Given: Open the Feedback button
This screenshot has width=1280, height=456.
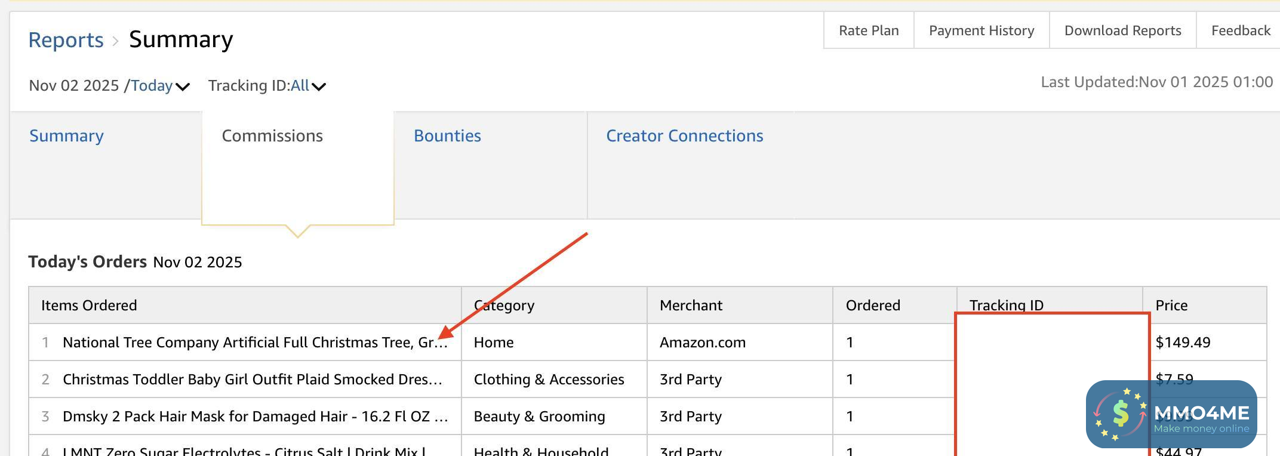Looking at the screenshot, I should click(x=1240, y=30).
